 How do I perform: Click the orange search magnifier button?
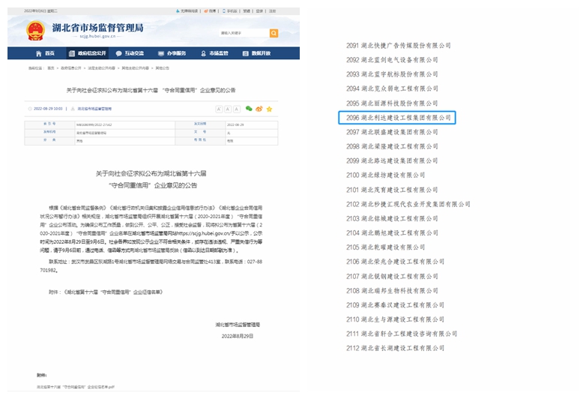coord(274,33)
